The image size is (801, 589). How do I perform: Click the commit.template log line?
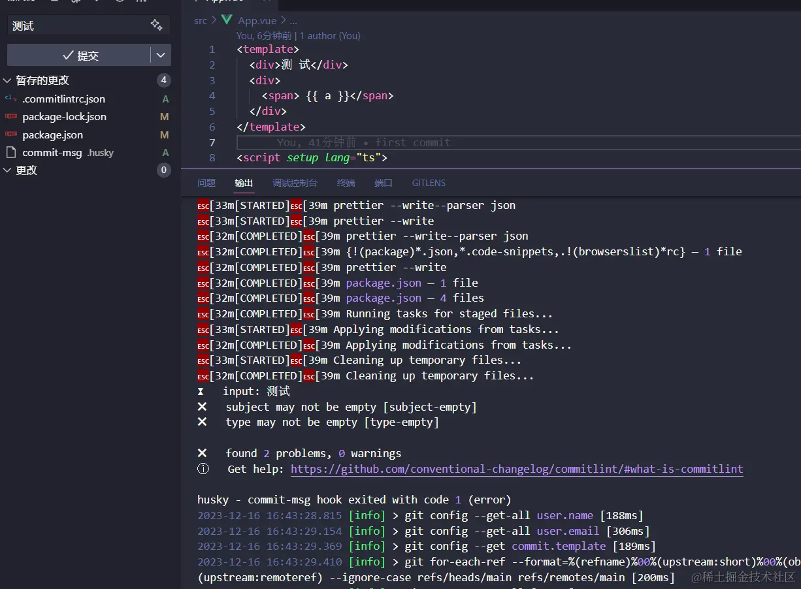click(x=427, y=546)
